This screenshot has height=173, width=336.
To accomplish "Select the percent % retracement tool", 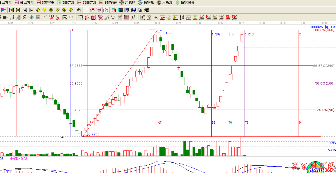I will point(156,17).
